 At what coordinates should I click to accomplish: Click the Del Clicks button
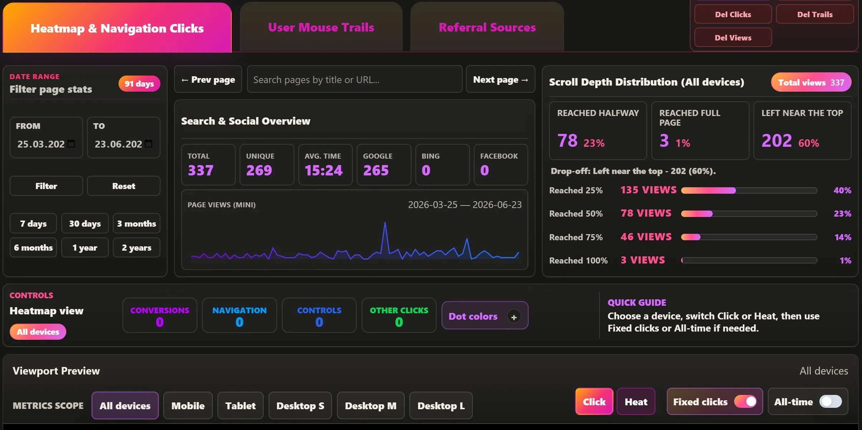733,14
